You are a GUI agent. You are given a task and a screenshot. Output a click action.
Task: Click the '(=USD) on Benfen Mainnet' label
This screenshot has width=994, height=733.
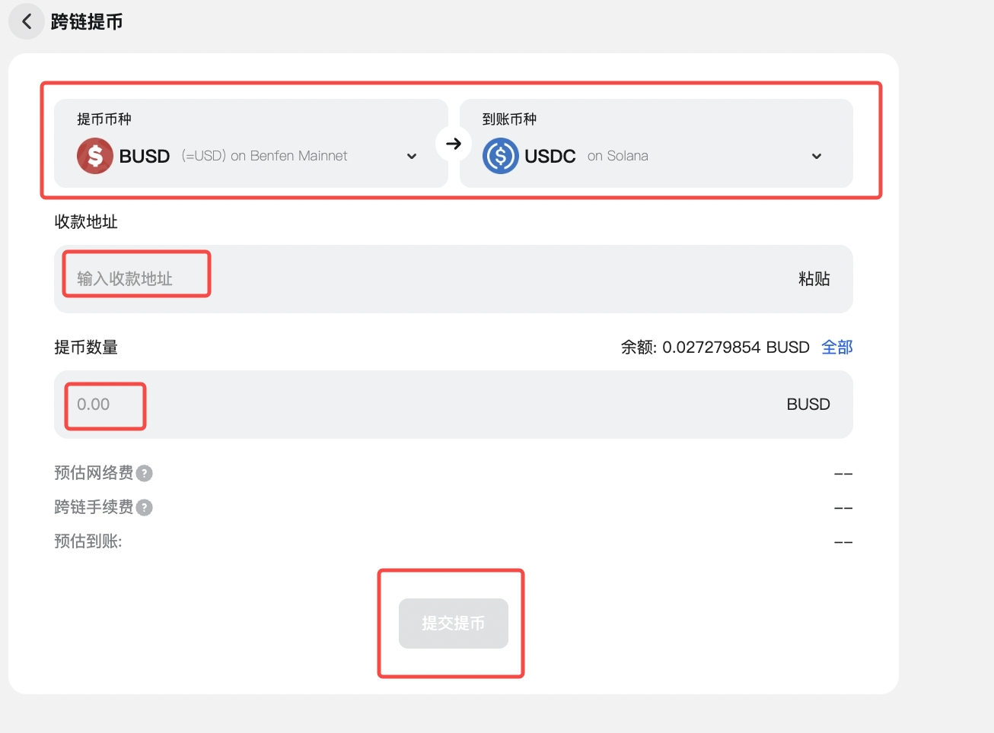[264, 156]
